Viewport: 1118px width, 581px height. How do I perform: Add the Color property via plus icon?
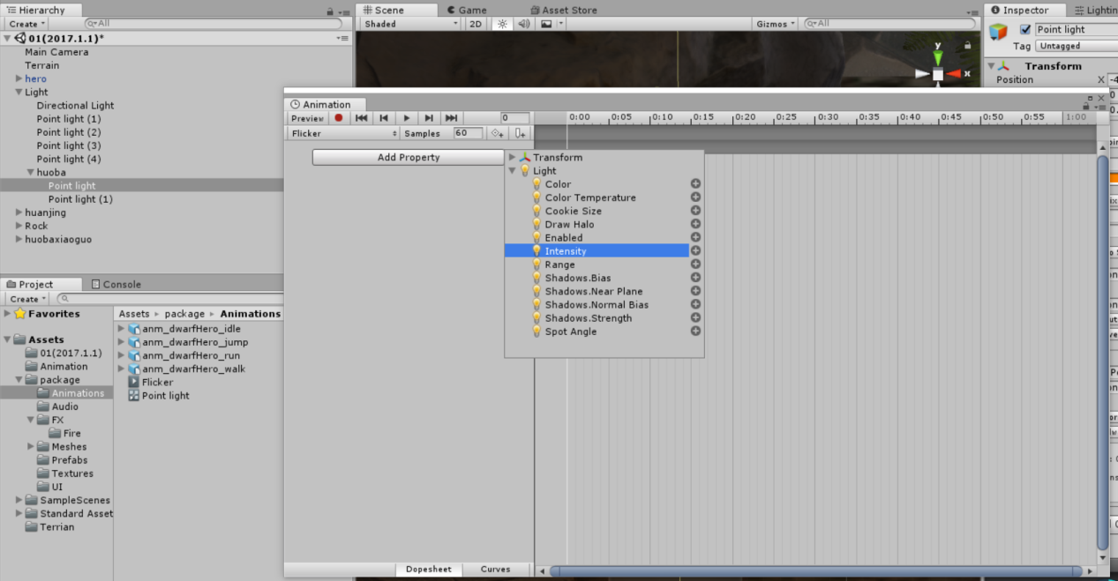695,184
